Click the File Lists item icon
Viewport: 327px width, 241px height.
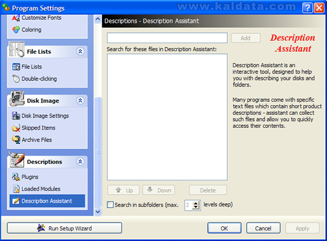(16, 67)
